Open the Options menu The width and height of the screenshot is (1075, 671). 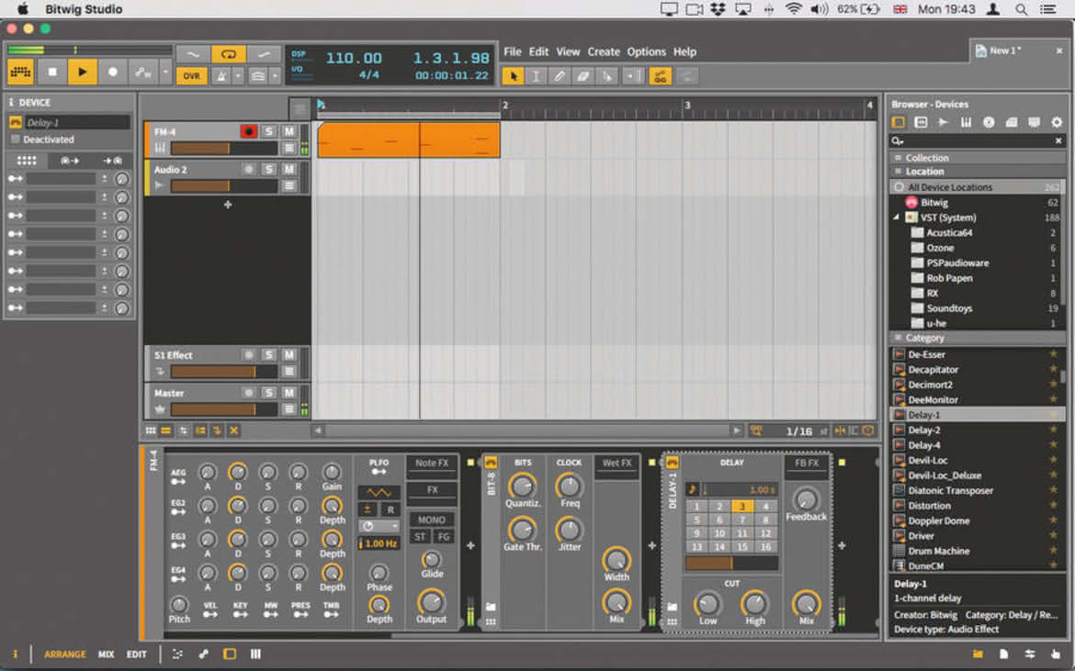tap(646, 51)
